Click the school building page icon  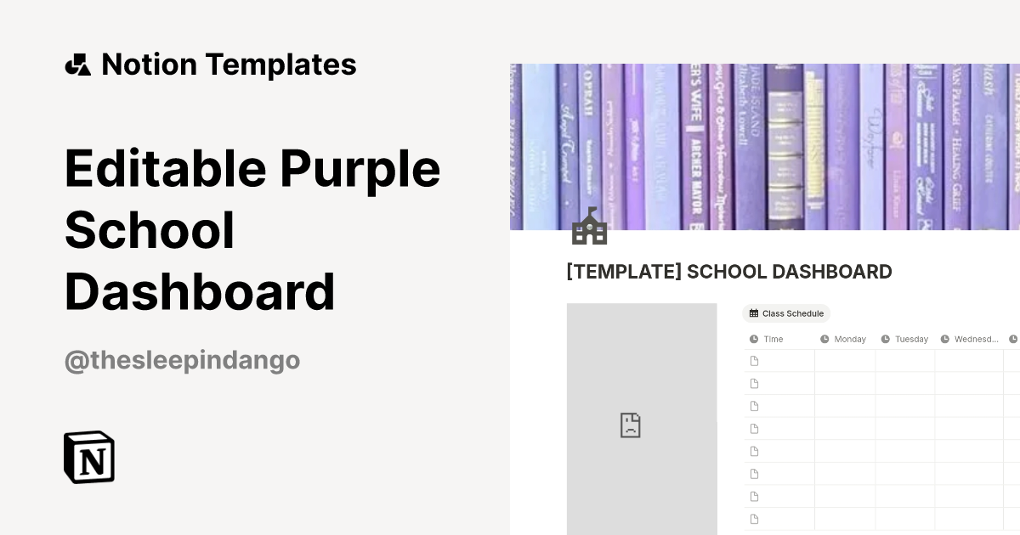coord(589,225)
